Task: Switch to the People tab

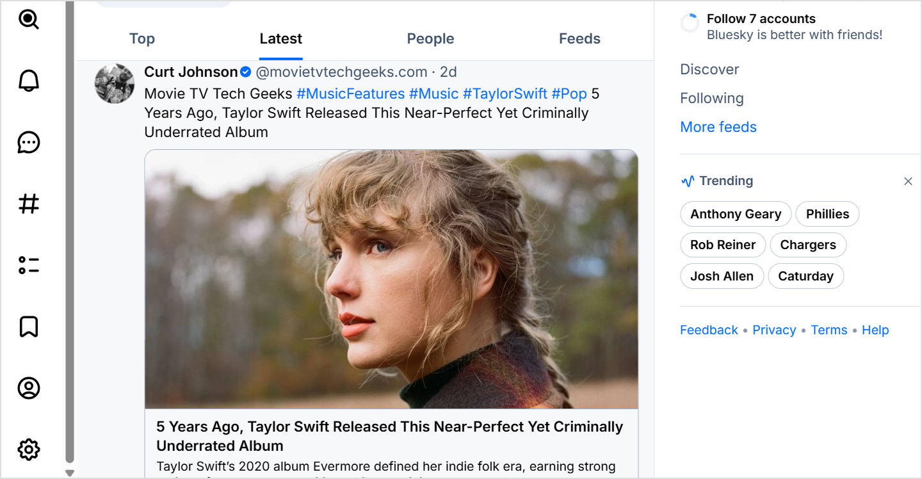Action: (x=430, y=39)
